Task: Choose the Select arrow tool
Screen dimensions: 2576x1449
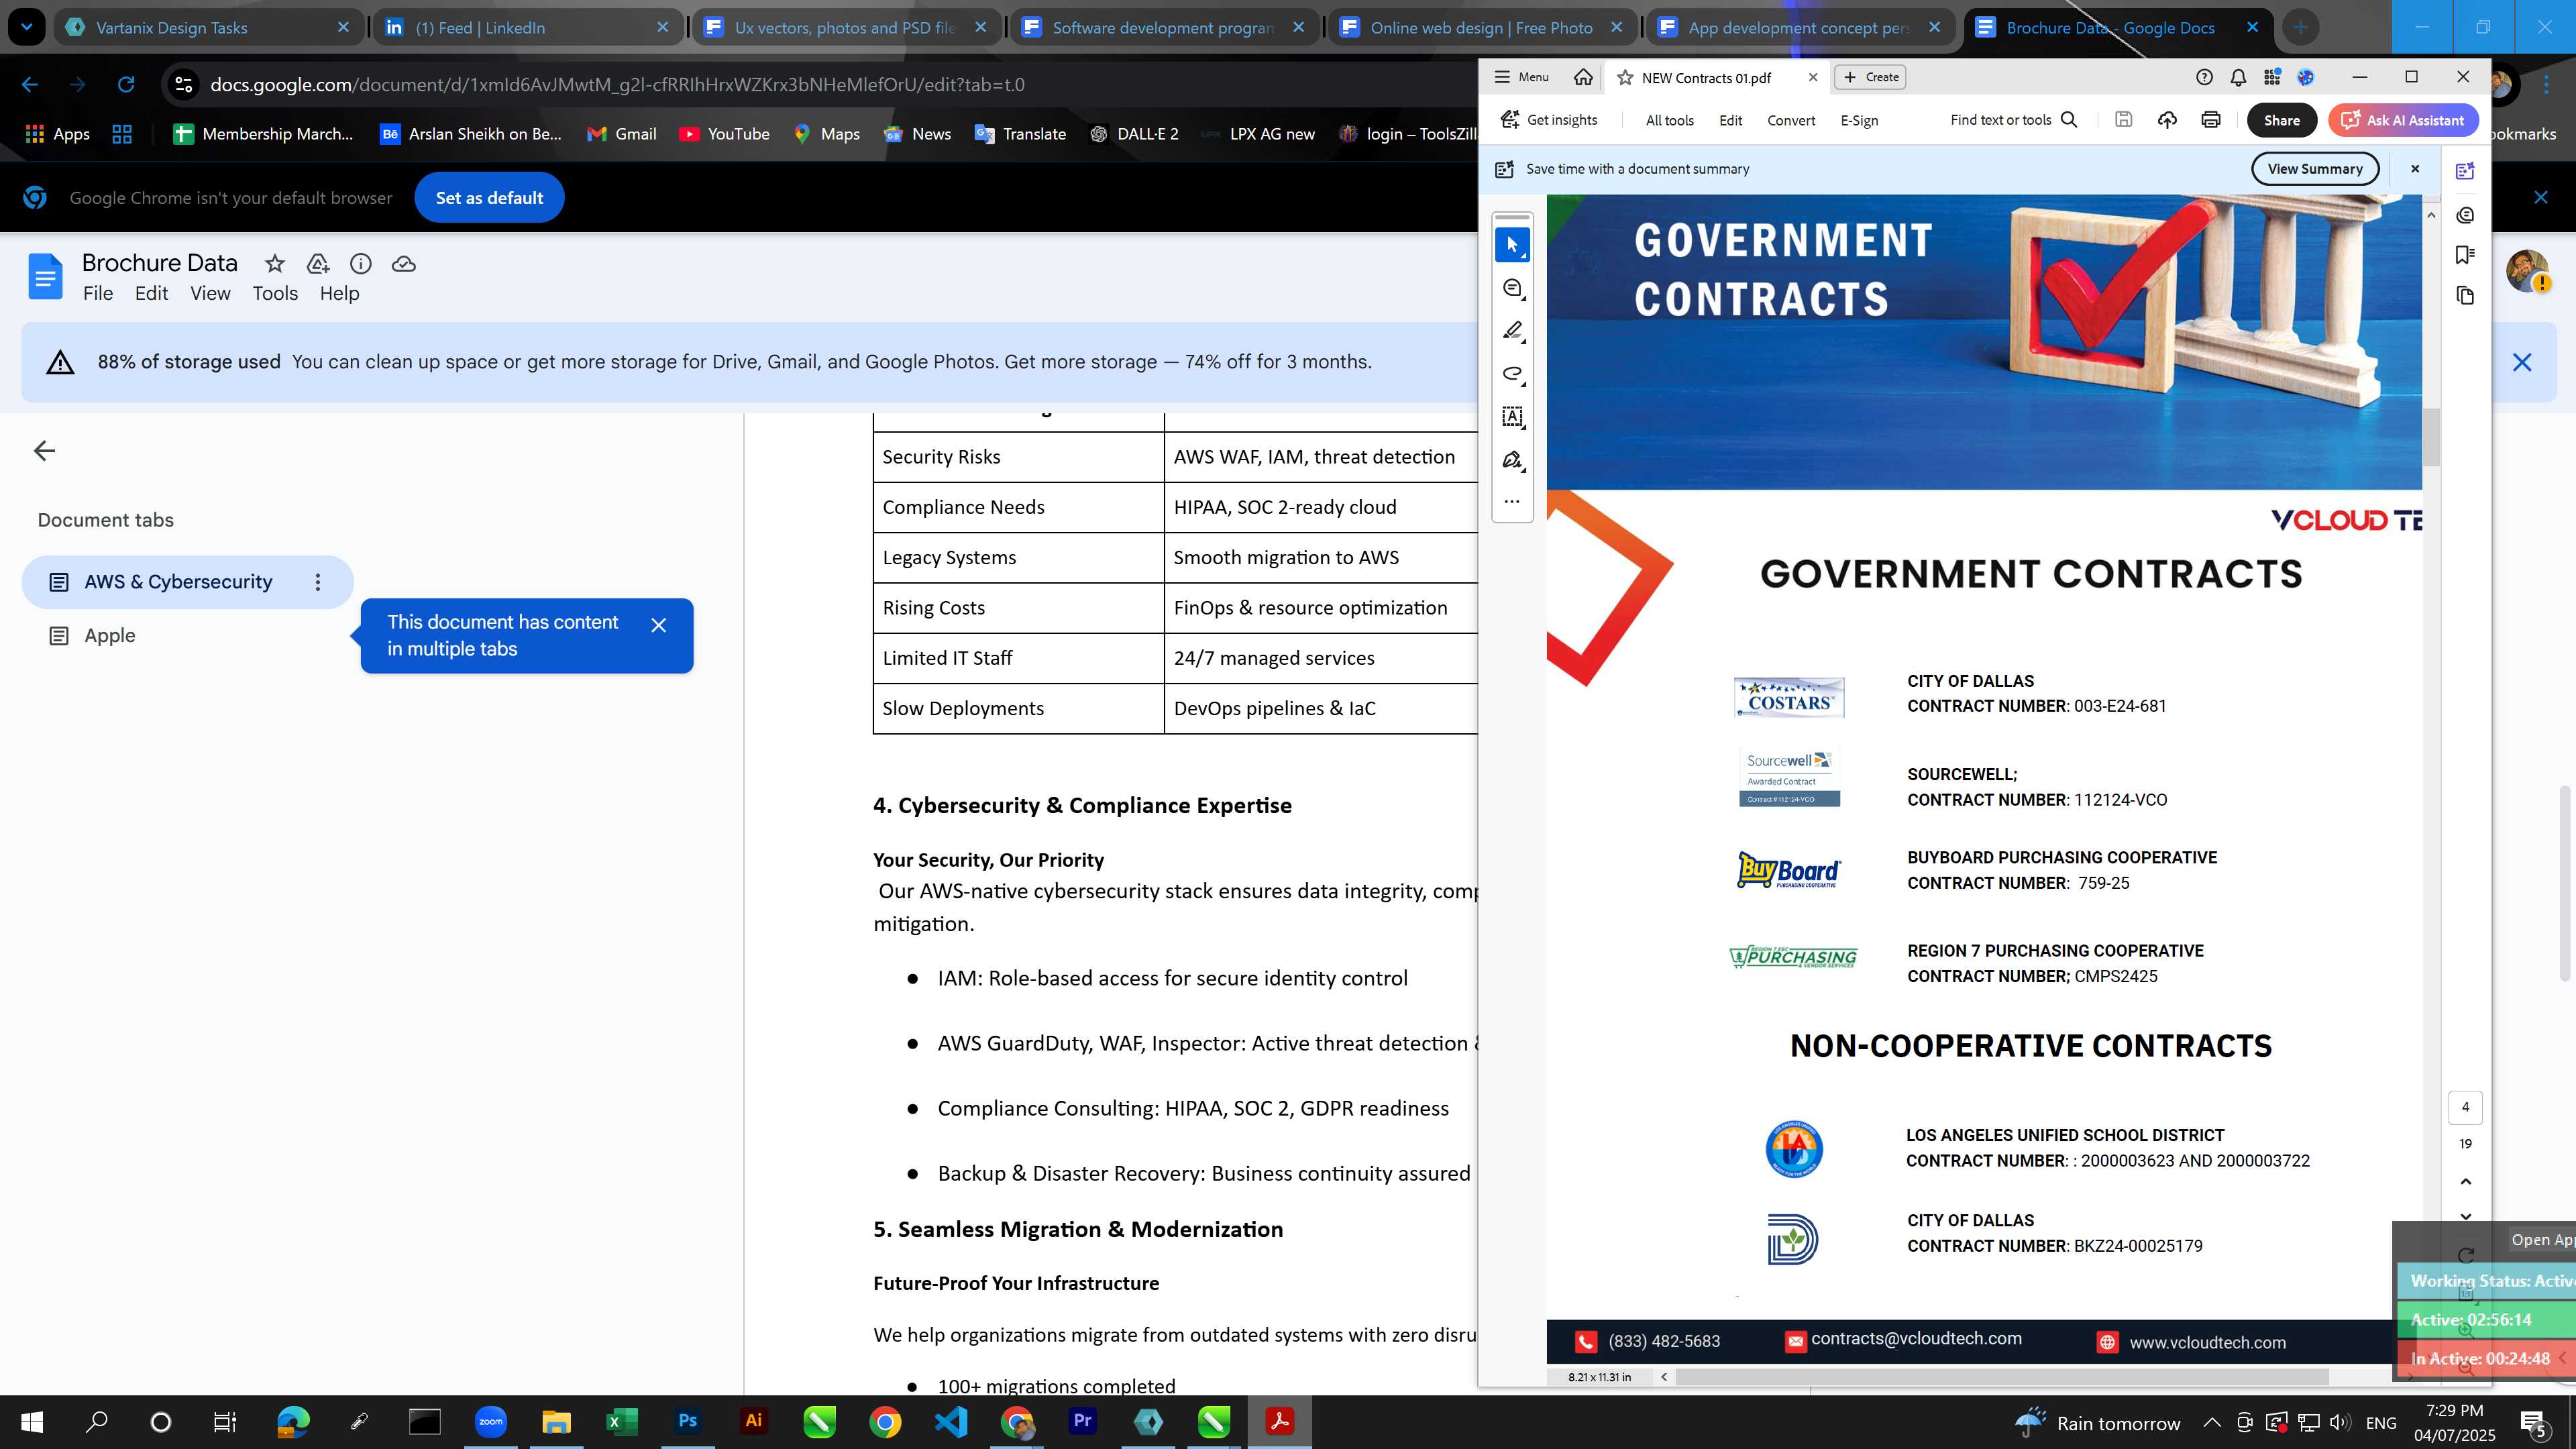Action: (x=1512, y=245)
